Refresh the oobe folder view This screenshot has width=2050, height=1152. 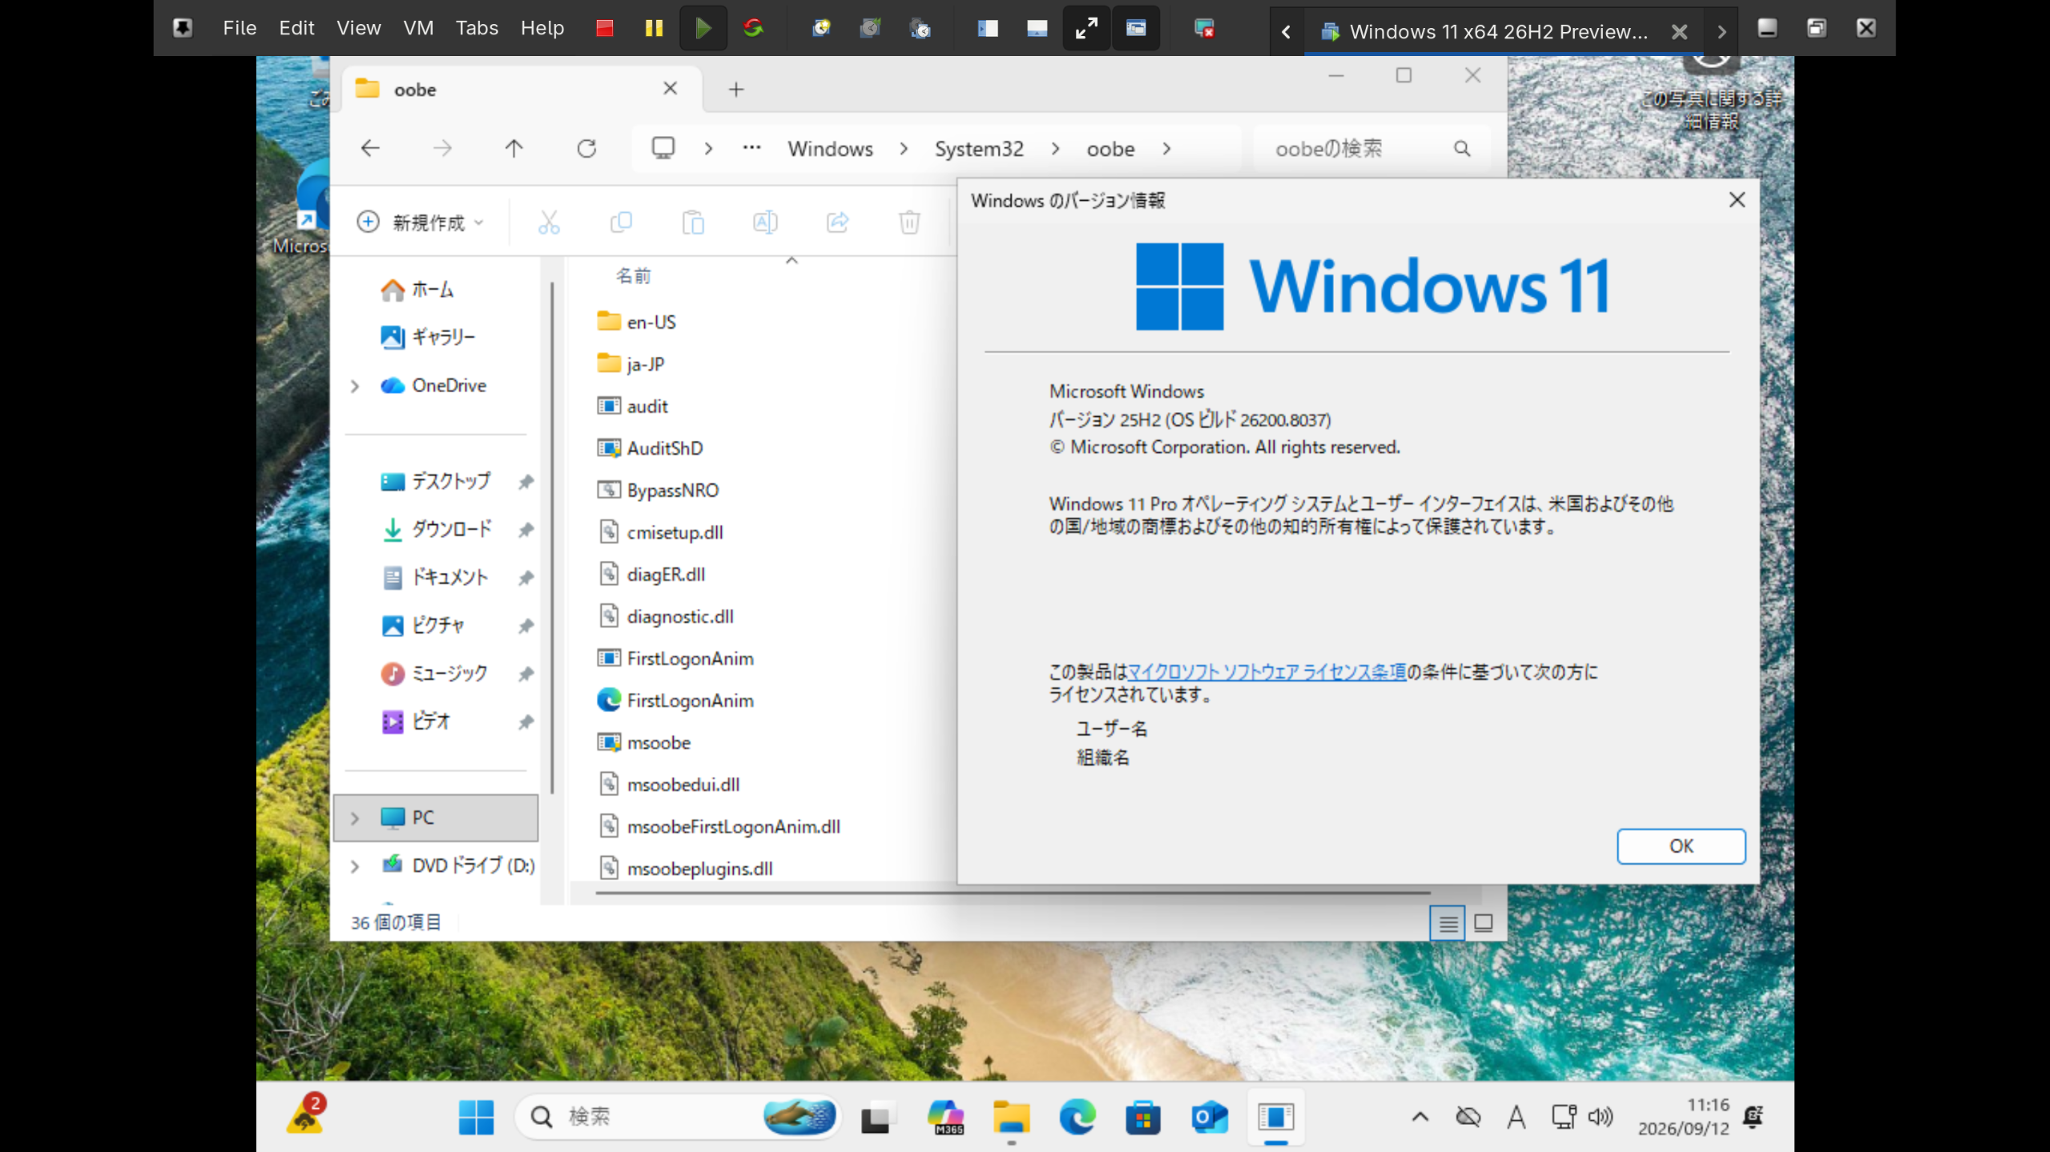click(586, 148)
